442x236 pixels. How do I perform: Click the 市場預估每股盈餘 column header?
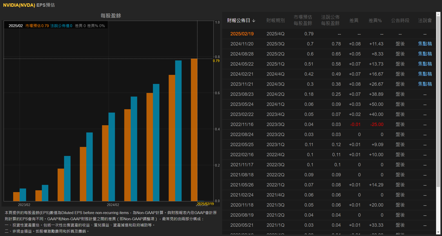(303, 20)
